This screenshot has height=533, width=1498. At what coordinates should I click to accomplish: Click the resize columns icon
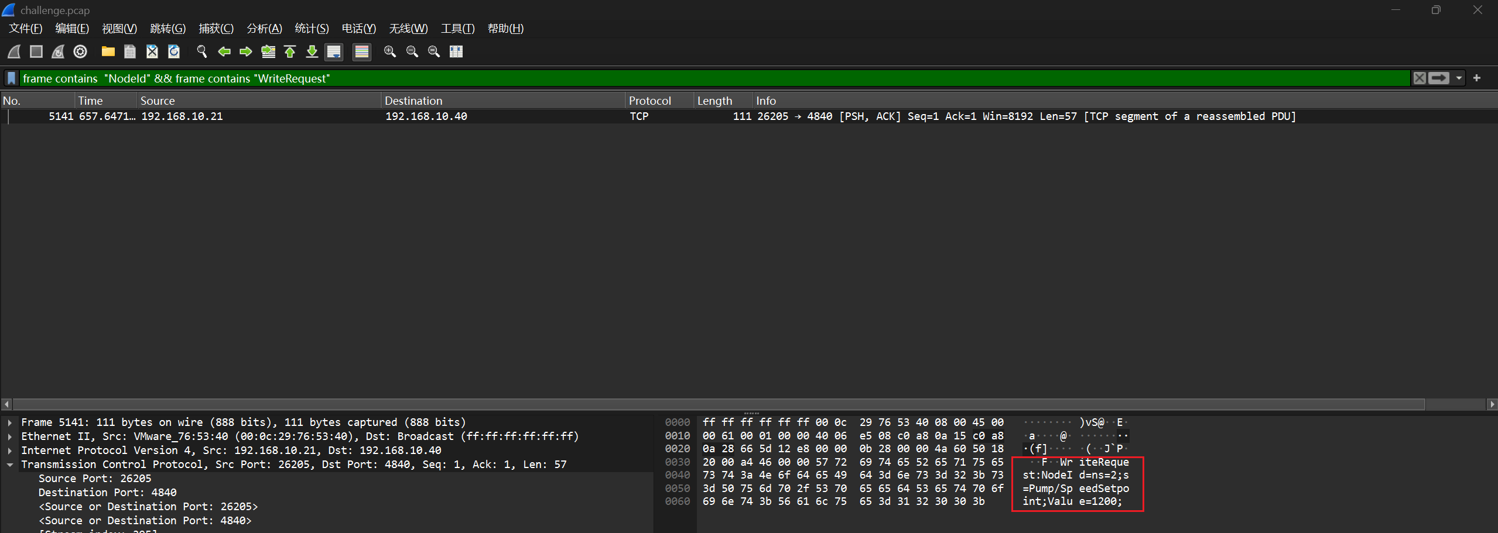(x=456, y=51)
